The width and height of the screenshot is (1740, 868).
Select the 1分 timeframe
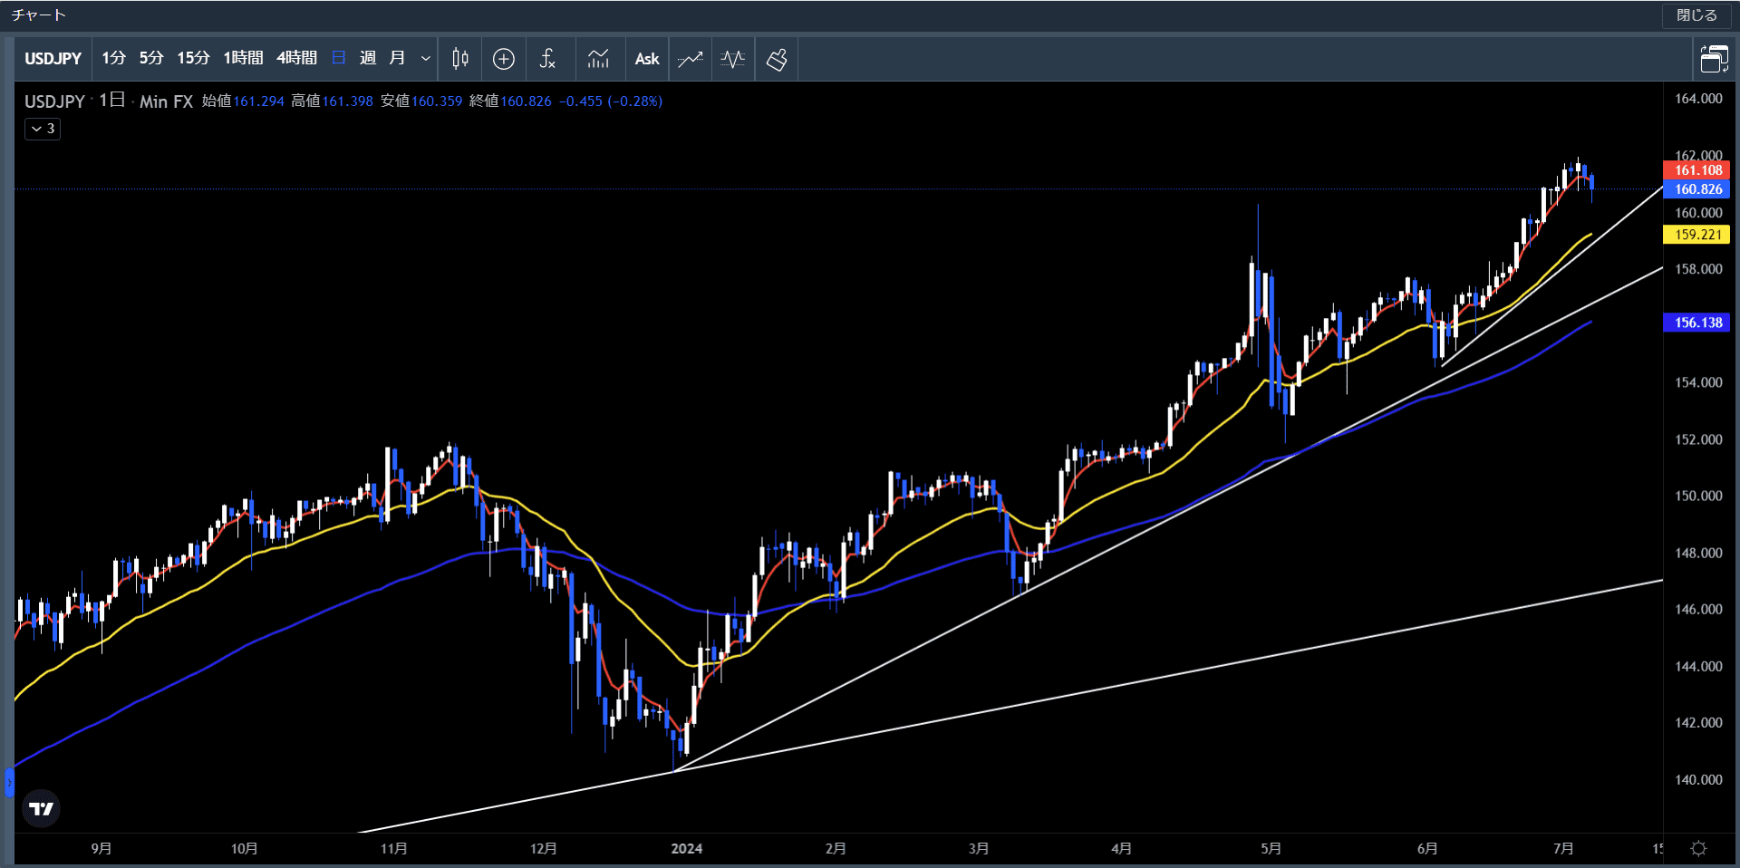point(113,58)
